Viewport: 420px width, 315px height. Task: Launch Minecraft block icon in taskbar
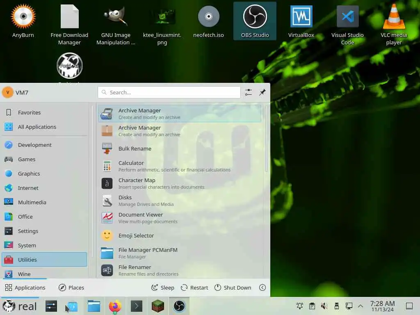pos(158,306)
